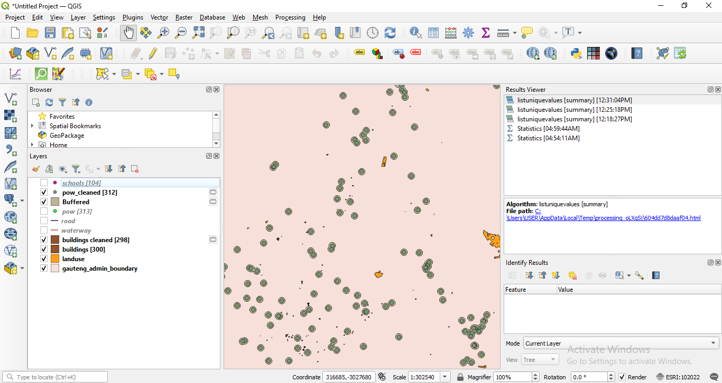Refresh the Browser panel

pos(49,102)
